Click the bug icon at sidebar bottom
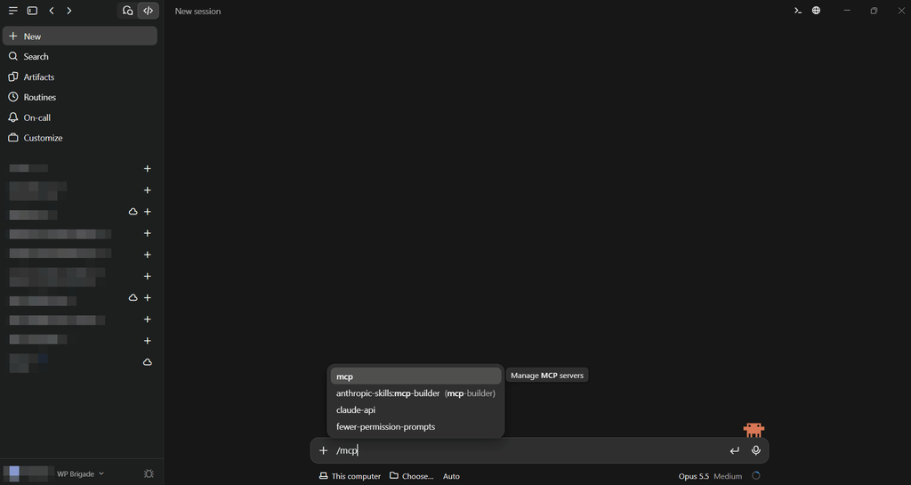Image resolution: width=911 pixels, height=485 pixels. click(149, 474)
